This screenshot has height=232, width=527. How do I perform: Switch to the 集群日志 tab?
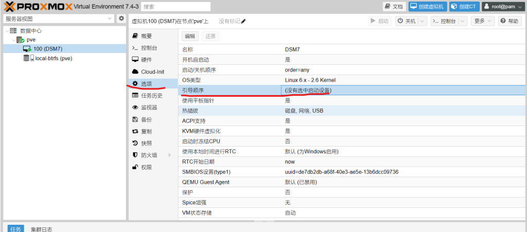point(41,229)
